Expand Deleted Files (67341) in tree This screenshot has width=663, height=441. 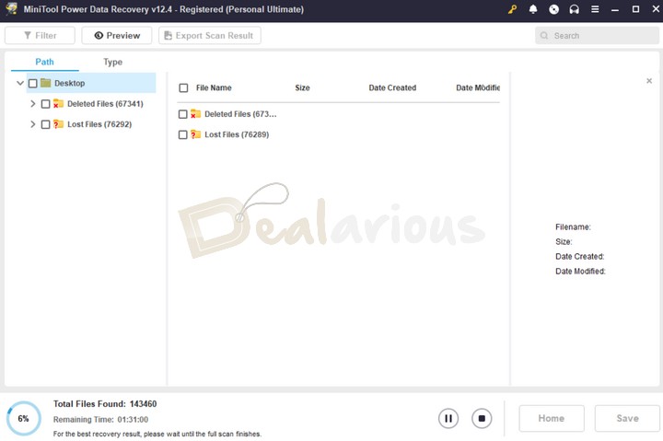(x=32, y=104)
